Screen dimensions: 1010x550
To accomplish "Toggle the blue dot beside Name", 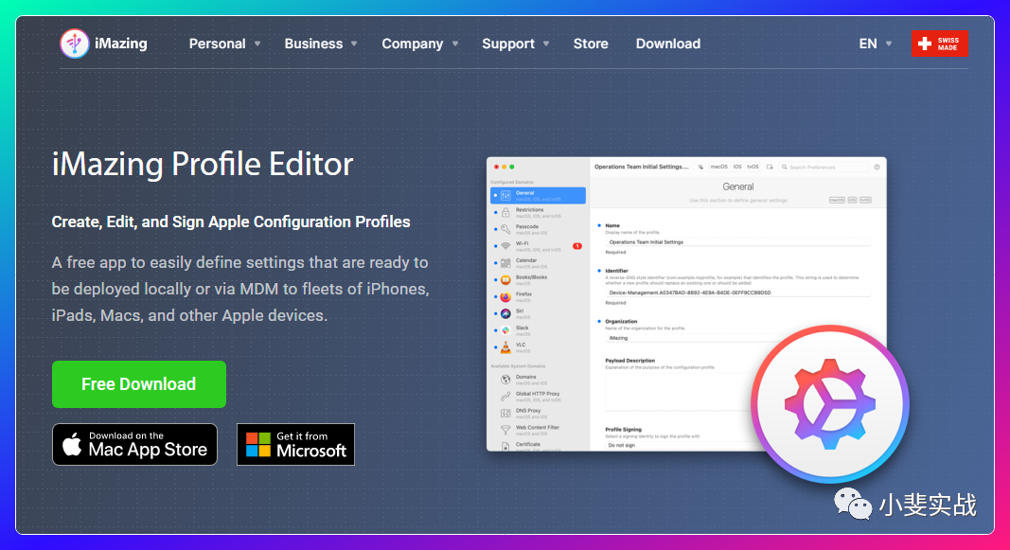I will 599,225.
